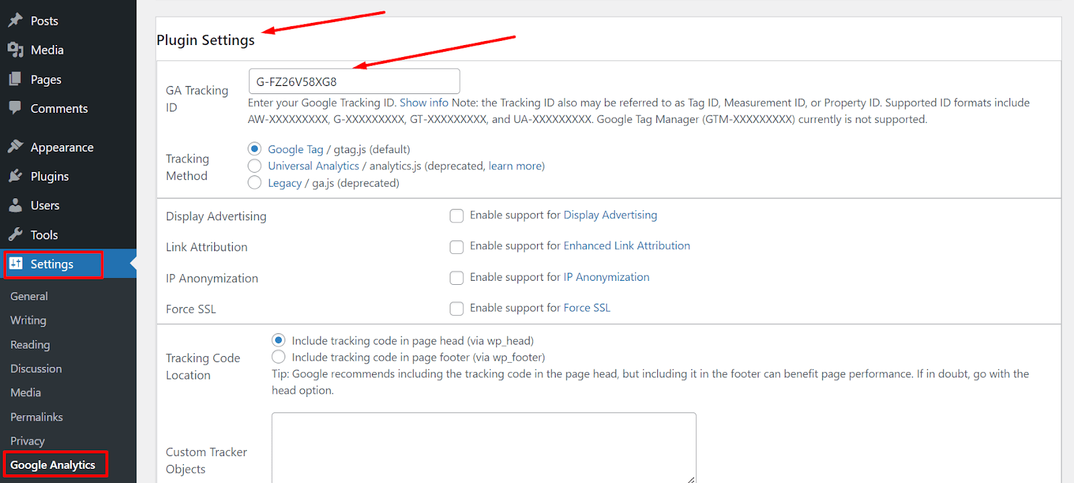This screenshot has width=1074, height=483.
Task: Click the Tools wrench icon
Action: (15, 234)
